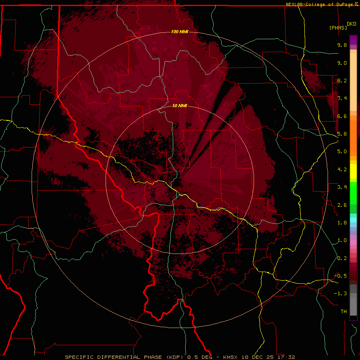Click the 17:32 timestamp in caption
This screenshot has width=360, height=360.
(286, 357)
